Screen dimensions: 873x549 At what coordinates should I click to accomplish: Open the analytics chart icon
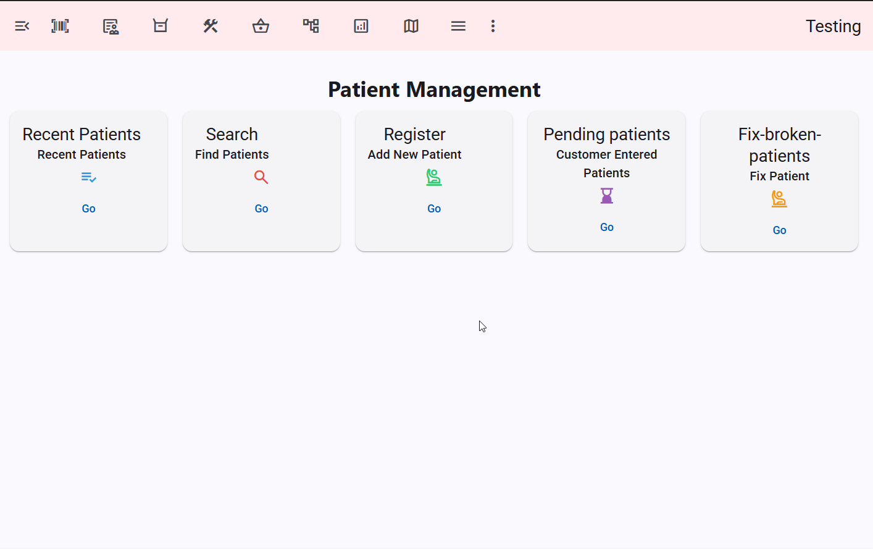(361, 26)
